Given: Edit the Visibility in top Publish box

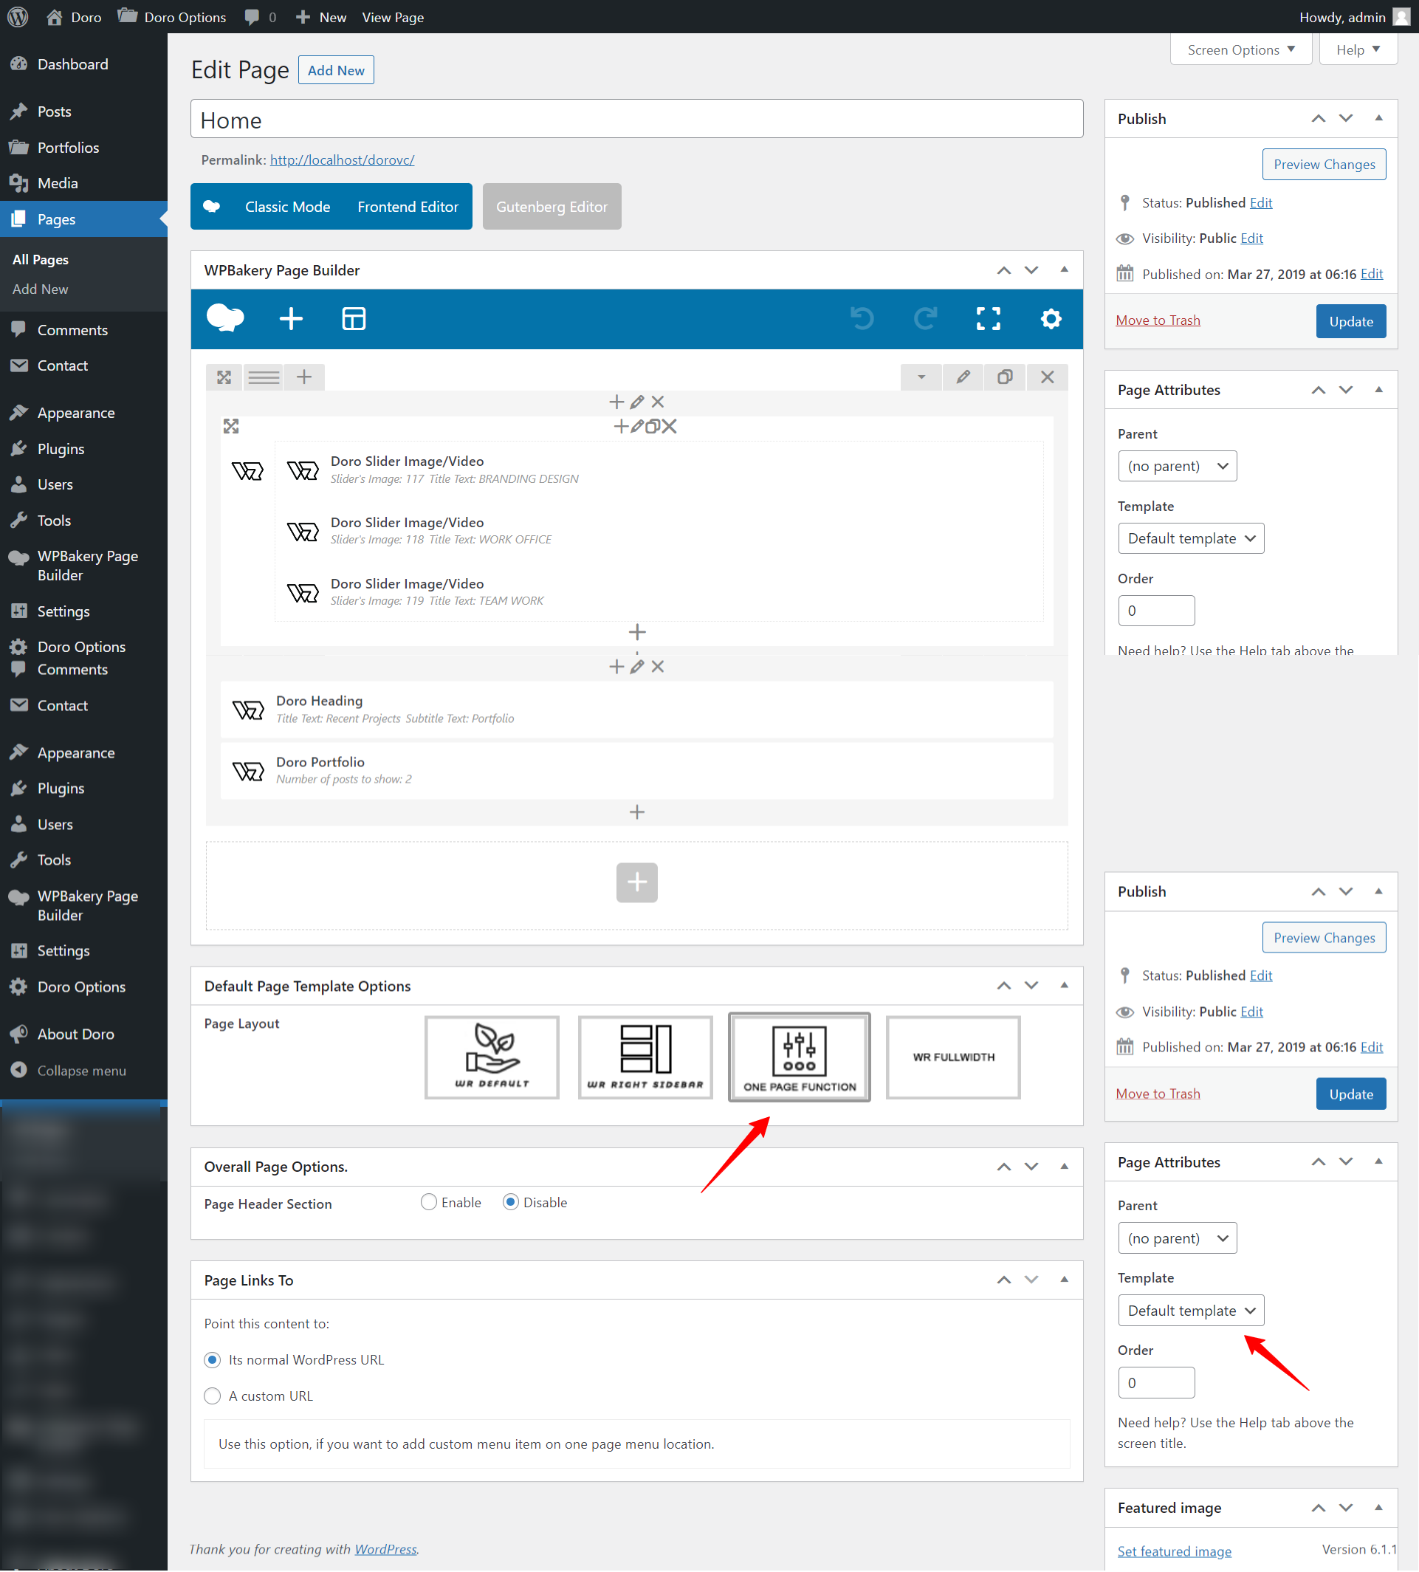Looking at the screenshot, I should coord(1251,238).
